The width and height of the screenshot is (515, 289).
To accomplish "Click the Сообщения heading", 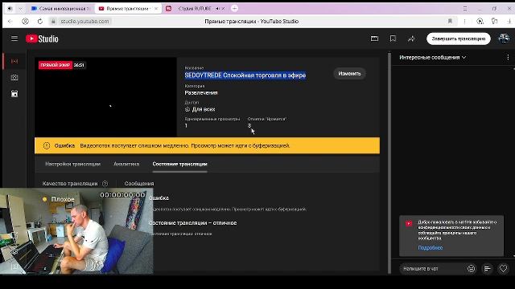I will (139, 184).
